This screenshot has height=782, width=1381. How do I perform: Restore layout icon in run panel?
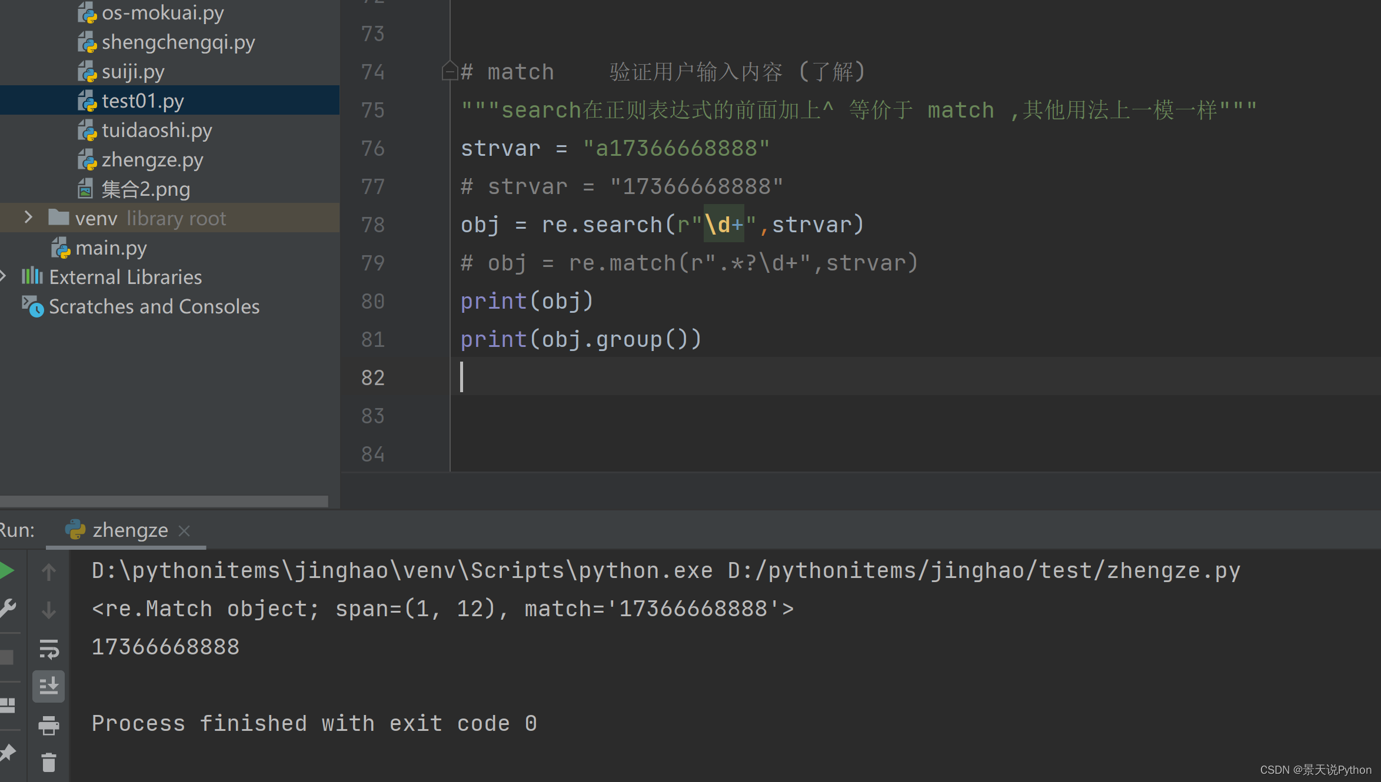coord(8,705)
